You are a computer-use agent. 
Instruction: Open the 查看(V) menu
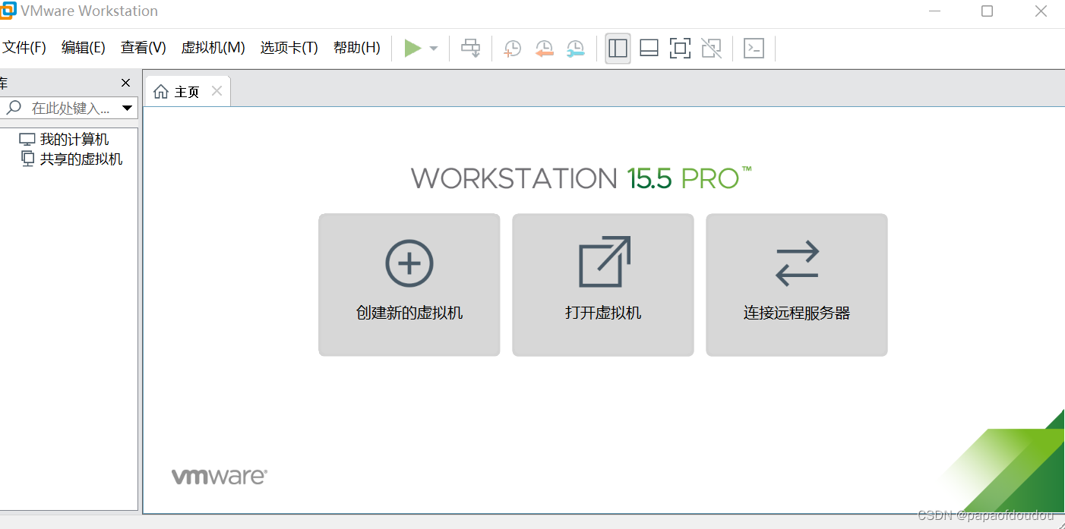click(x=144, y=48)
